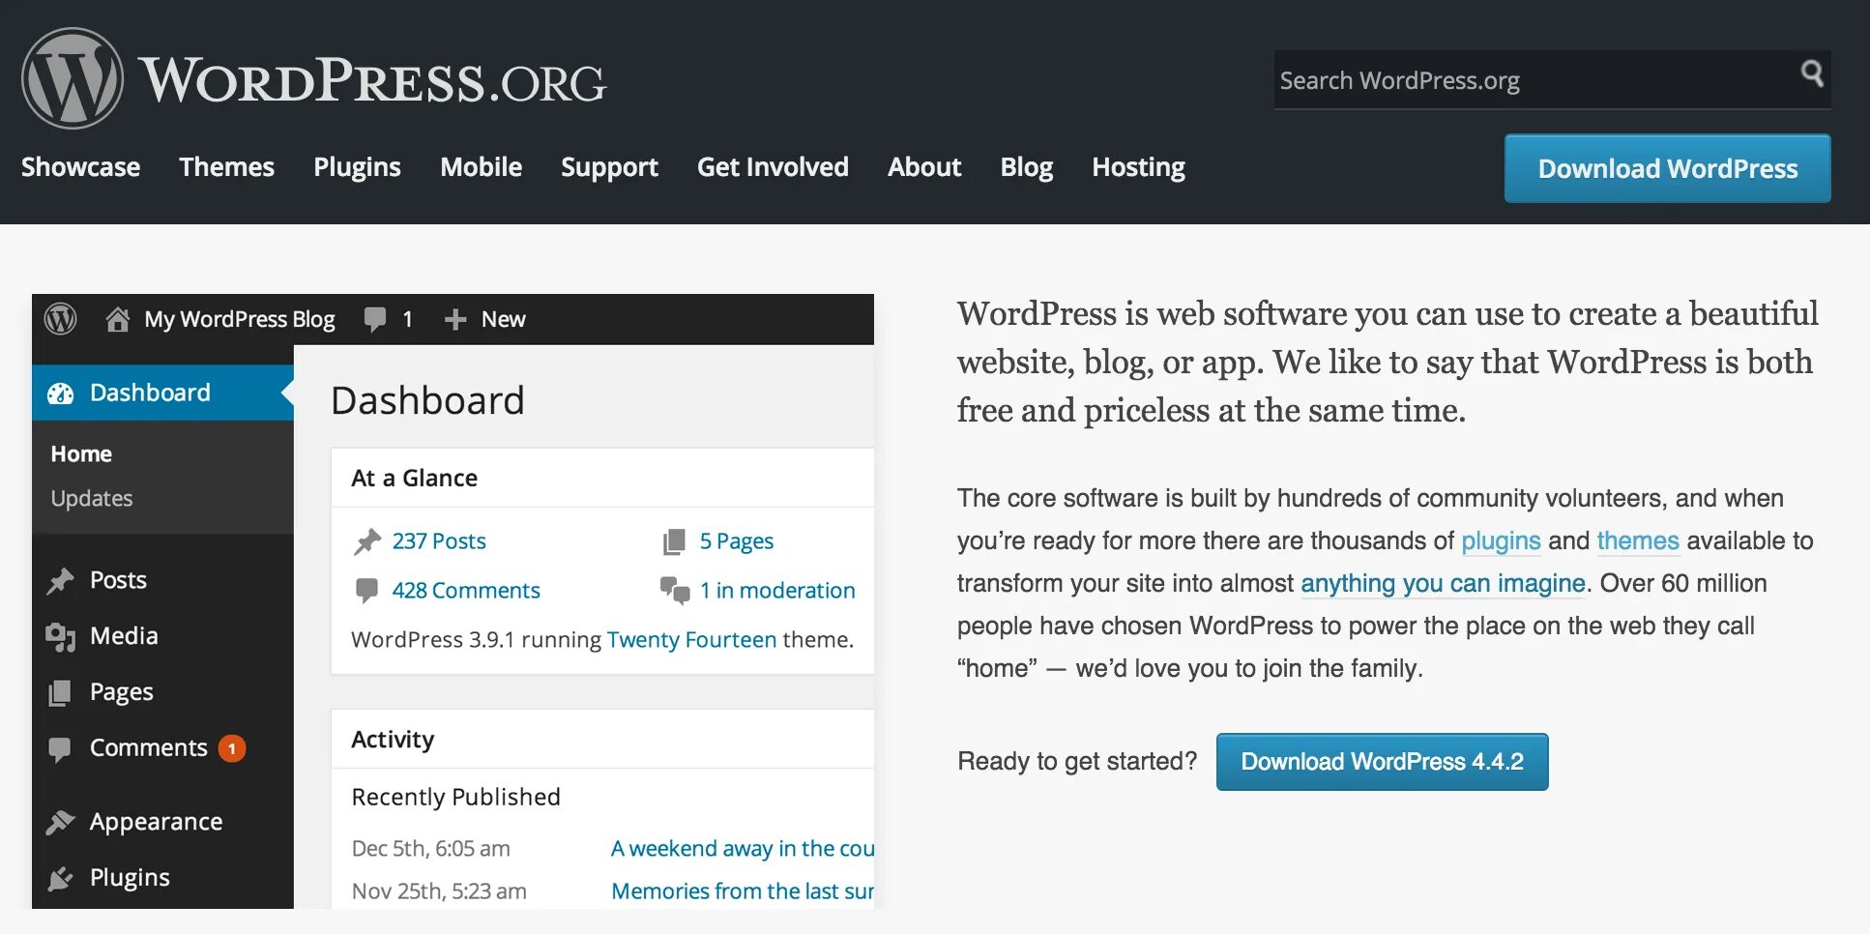Image resolution: width=1870 pixels, height=934 pixels.
Task: Open the anything you can imagine link
Action: 1443,583
